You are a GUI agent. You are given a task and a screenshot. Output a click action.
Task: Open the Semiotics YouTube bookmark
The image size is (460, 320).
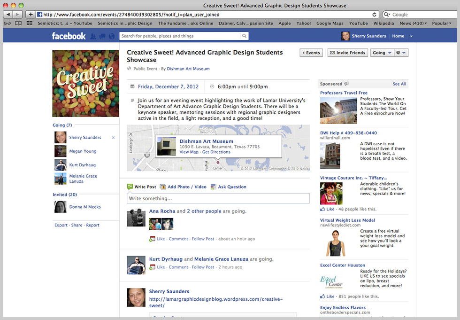pos(65,23)
